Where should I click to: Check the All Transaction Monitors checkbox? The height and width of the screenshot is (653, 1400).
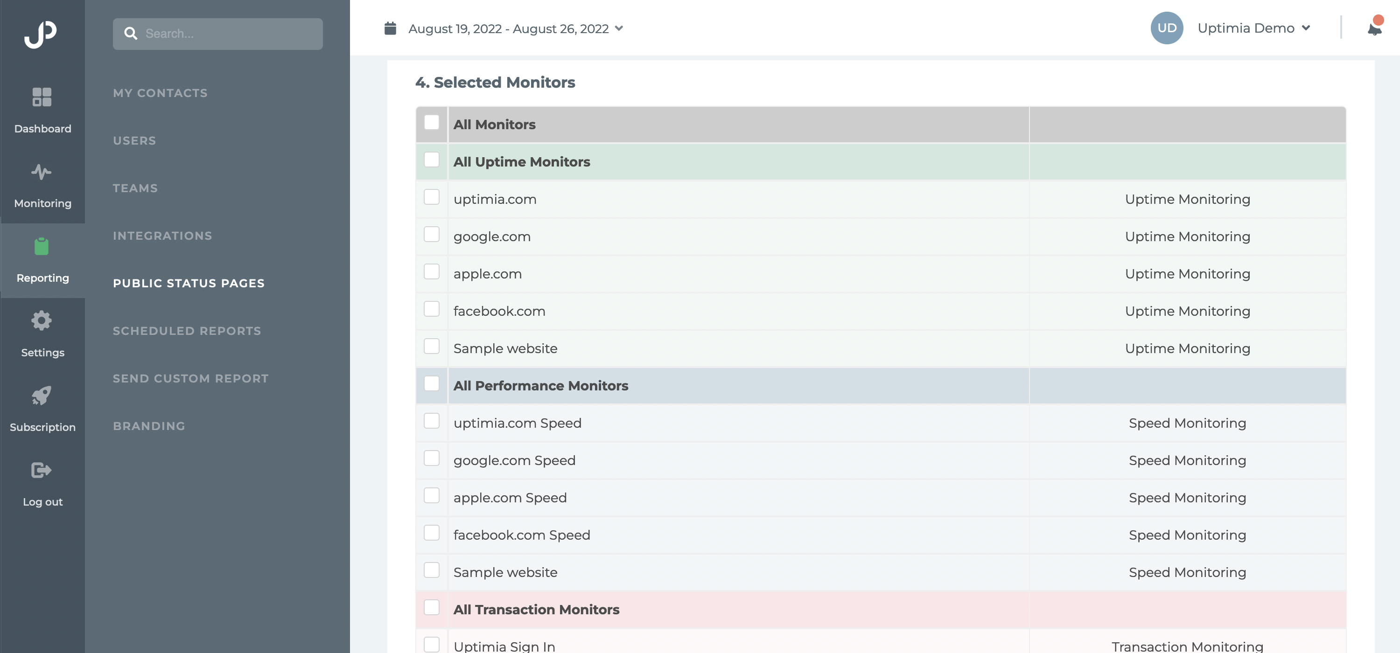coord(432,607)
